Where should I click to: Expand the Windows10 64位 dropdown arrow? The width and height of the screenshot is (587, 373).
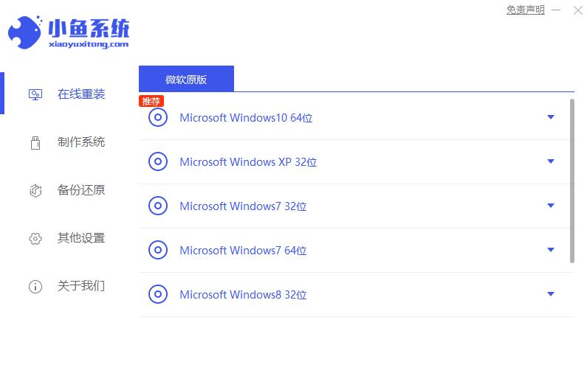551,117
